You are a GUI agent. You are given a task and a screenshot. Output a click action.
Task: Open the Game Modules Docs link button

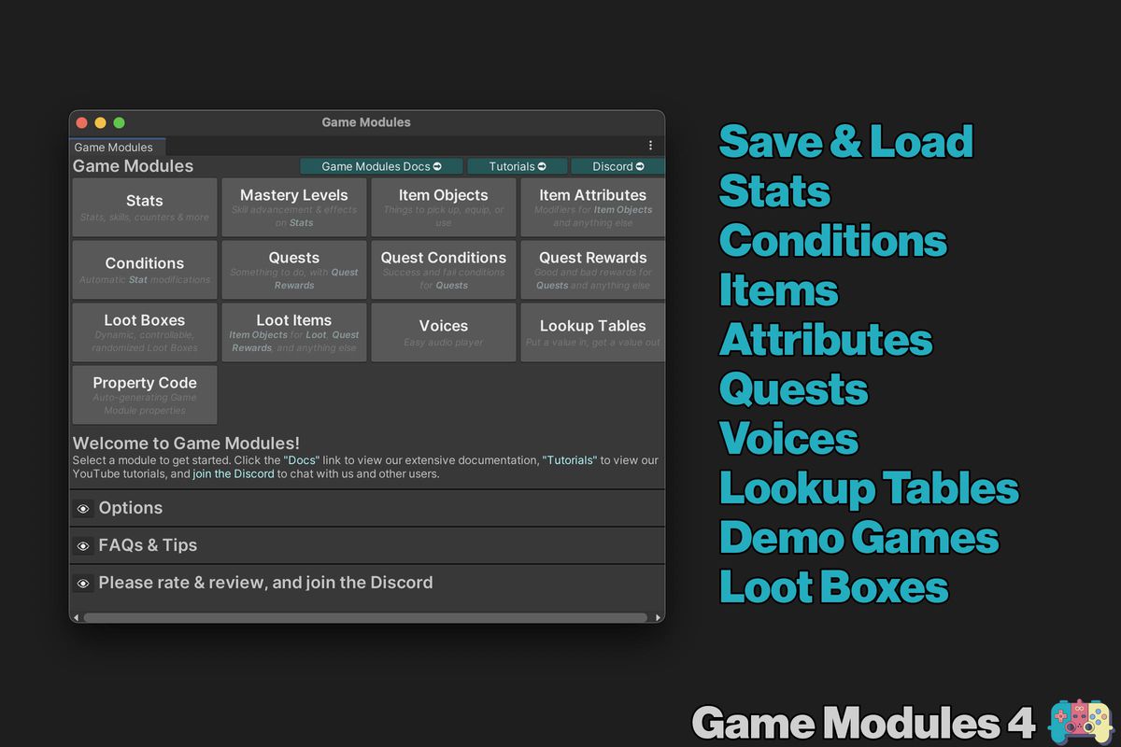tap(382, 166)
